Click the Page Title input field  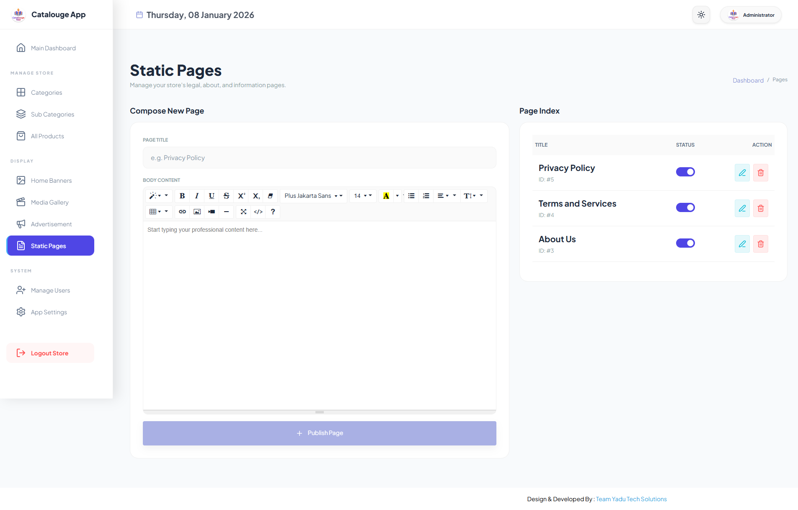coord(320,158)
